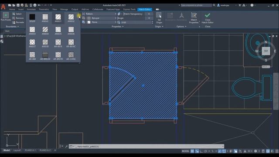Open the Home ribbon tab
This screenshot has width=279, height=157.
pyautogui.click(x=12, y=9)
